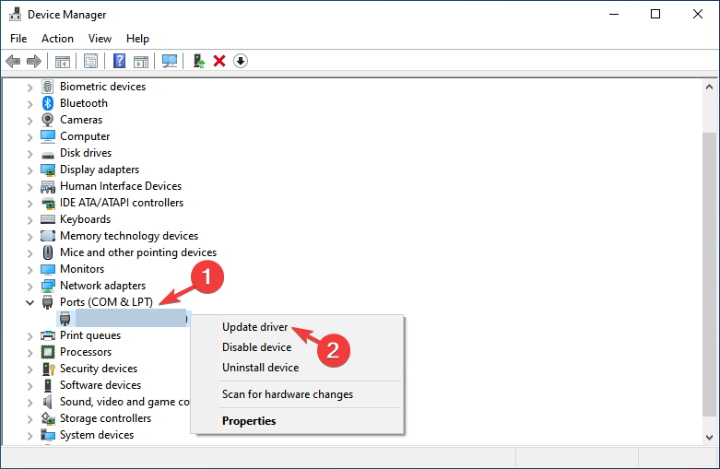
Task: Click the Biometric devices fingerprint icon
Action: click(x=48, y=87)
